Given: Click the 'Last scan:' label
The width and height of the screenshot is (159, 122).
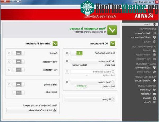Looking at the screenshot, I should pos(110,65).
